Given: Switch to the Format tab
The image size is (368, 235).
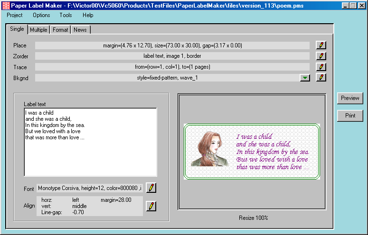Looking at the screenshot, I should 60,30.
